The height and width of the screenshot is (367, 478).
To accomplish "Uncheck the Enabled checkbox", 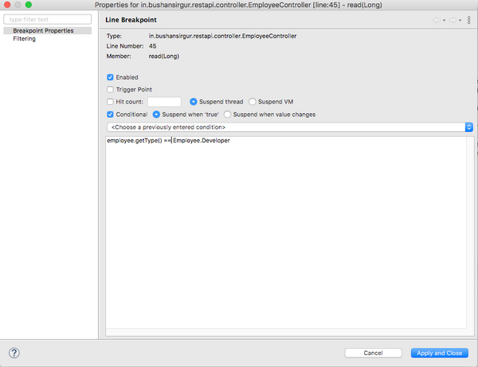I will click(111, 77).
